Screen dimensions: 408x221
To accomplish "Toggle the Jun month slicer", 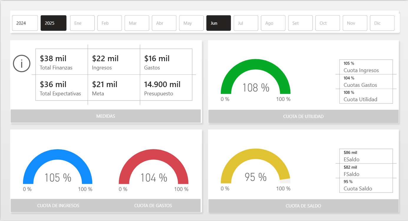I will pyautogui.click(x=218, y=23).
